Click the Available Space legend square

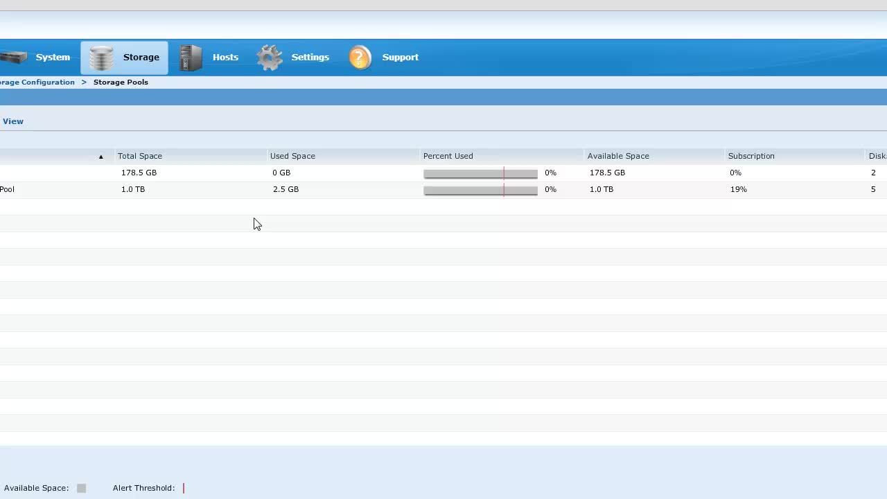click(x=81, y=488)
